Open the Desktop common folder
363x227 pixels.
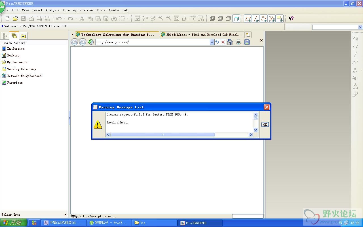point(10,55)
